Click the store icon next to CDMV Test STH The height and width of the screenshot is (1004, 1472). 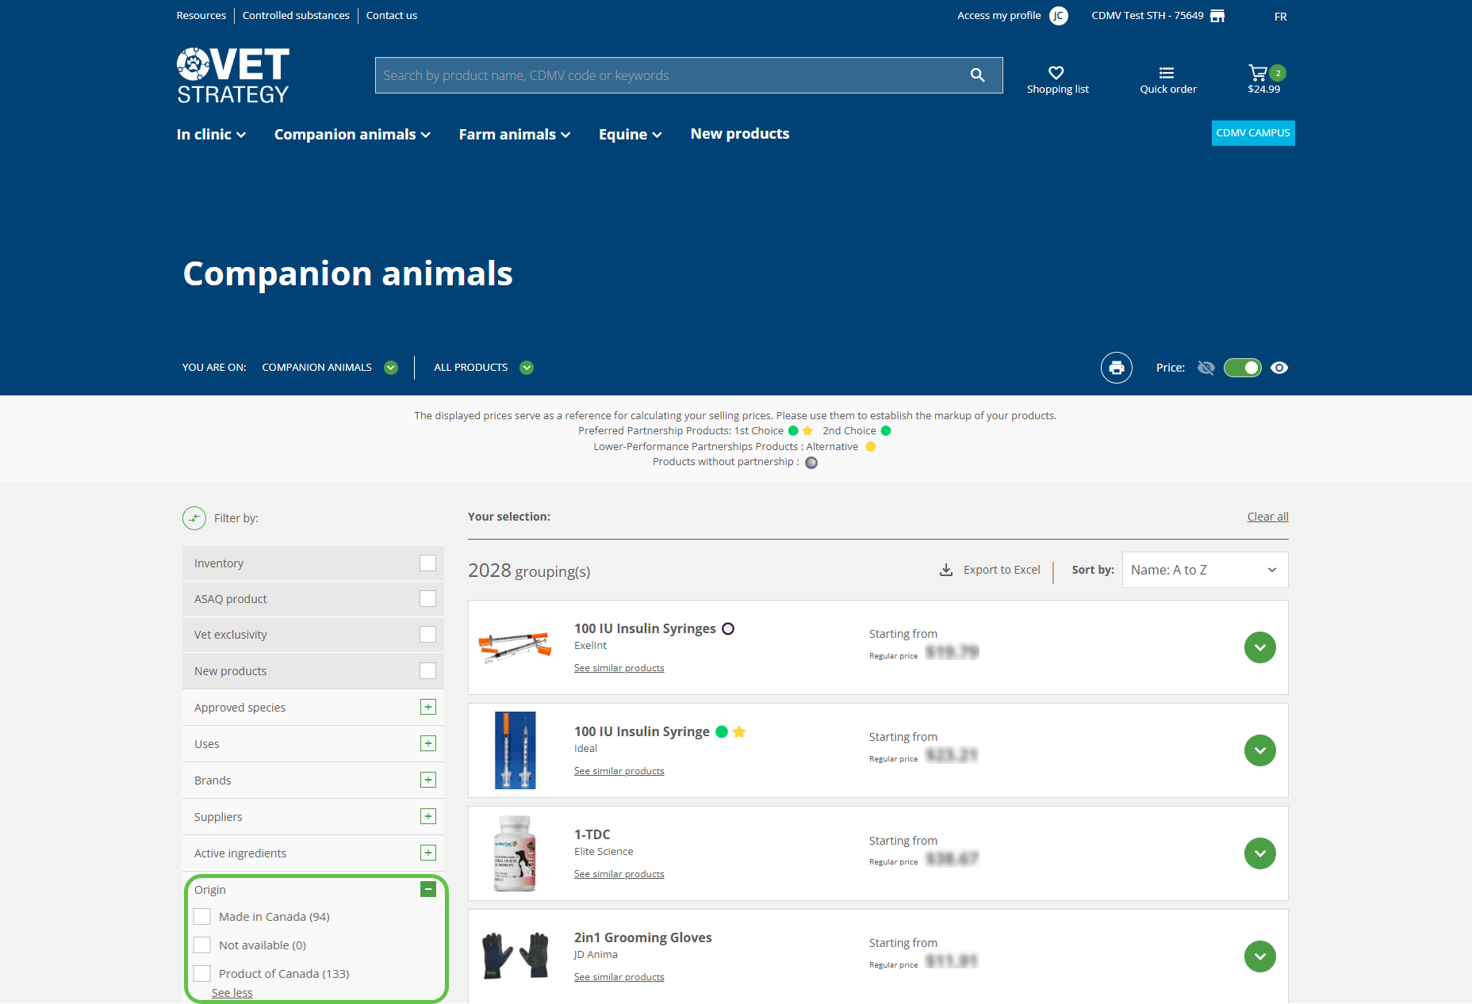click(1217, 16)
